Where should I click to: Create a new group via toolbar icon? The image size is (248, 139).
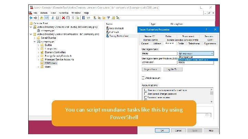[x=99, y=18]
